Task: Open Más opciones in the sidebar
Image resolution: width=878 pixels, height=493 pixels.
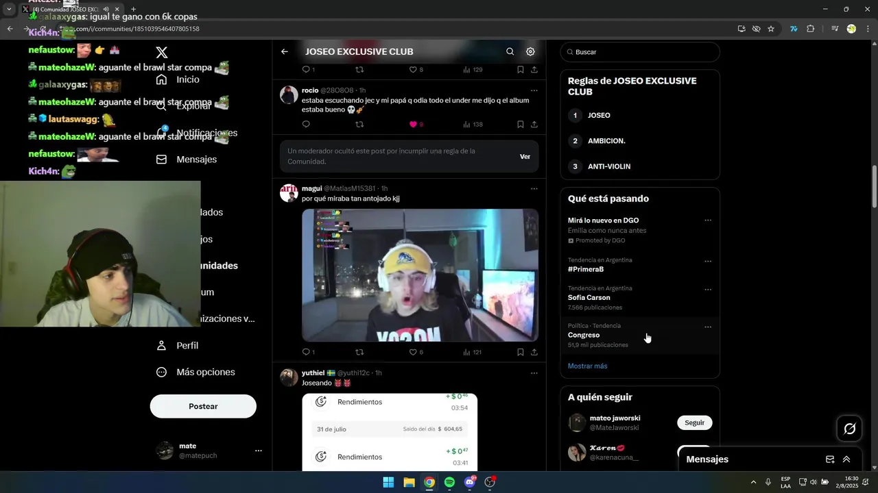Action: coord(195,372)
